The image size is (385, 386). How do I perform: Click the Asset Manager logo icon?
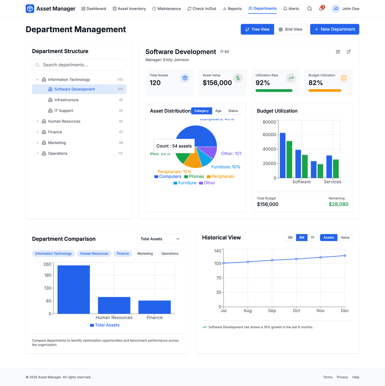pos(30,8)
